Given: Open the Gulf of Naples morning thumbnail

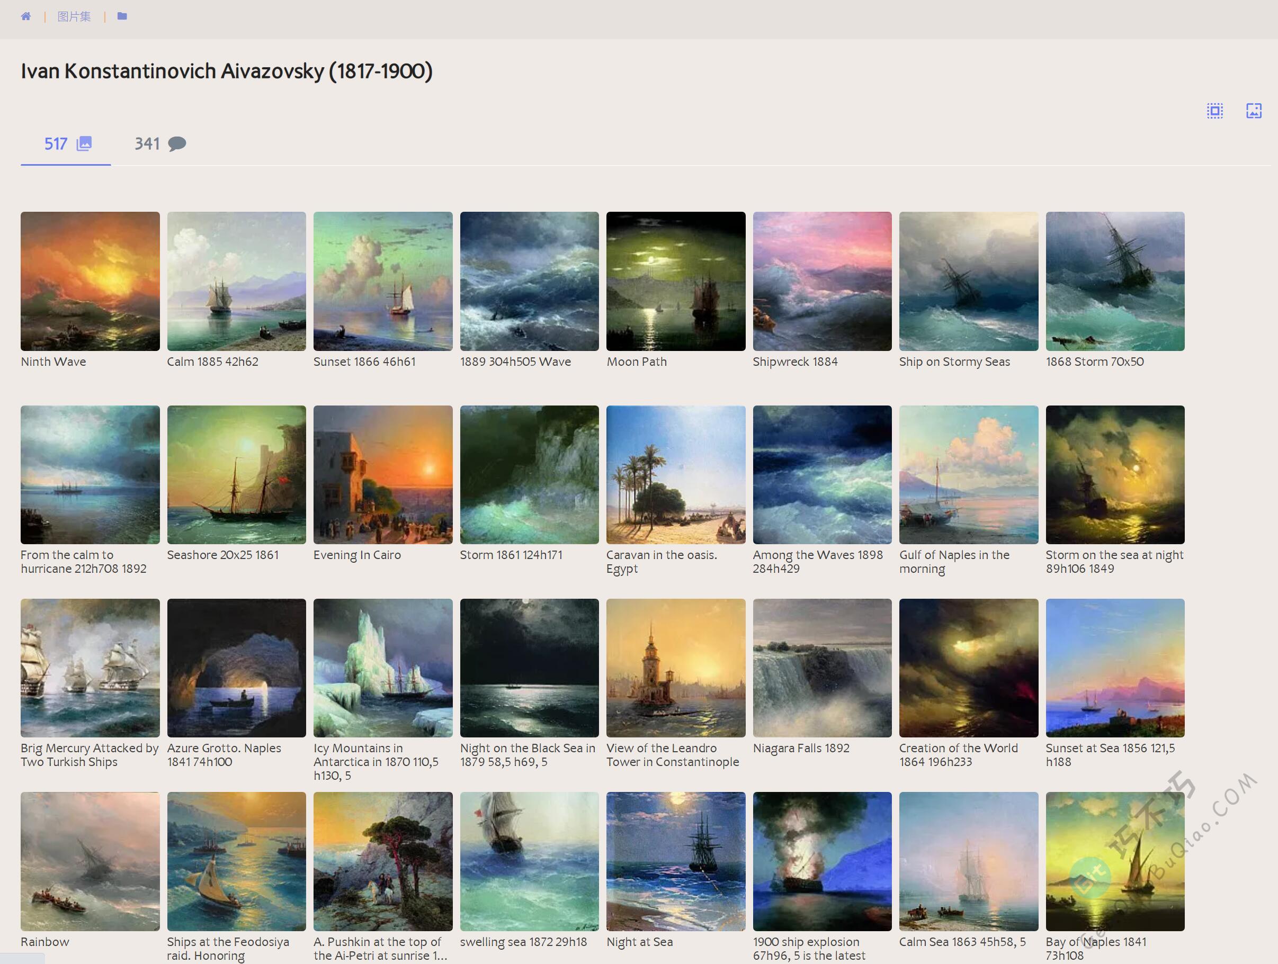Looking at the screenshot, I should pos(969,475).
